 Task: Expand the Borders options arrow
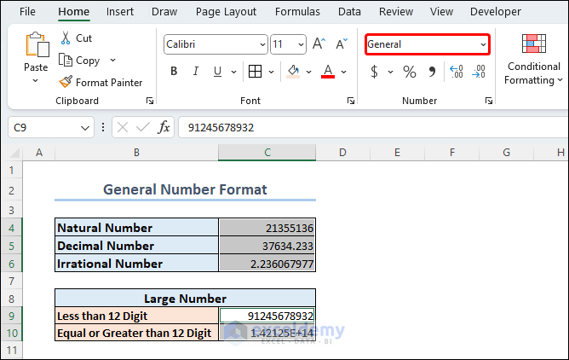coord(272,72)
